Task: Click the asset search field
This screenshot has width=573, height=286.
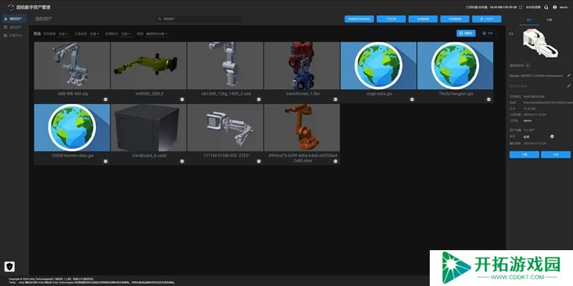Action: click(199, 19)
